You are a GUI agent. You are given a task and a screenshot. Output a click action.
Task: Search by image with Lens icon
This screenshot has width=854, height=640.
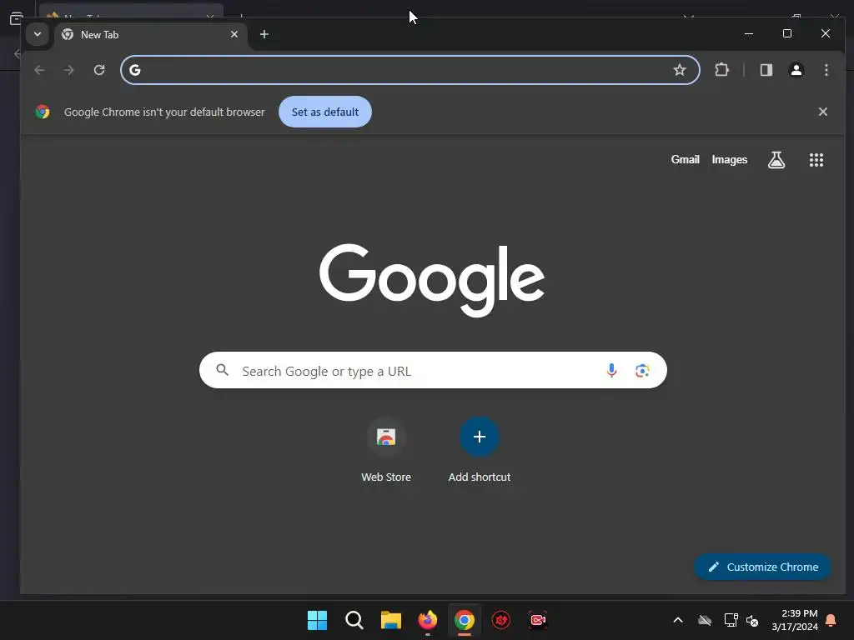[x=642, y=370]
